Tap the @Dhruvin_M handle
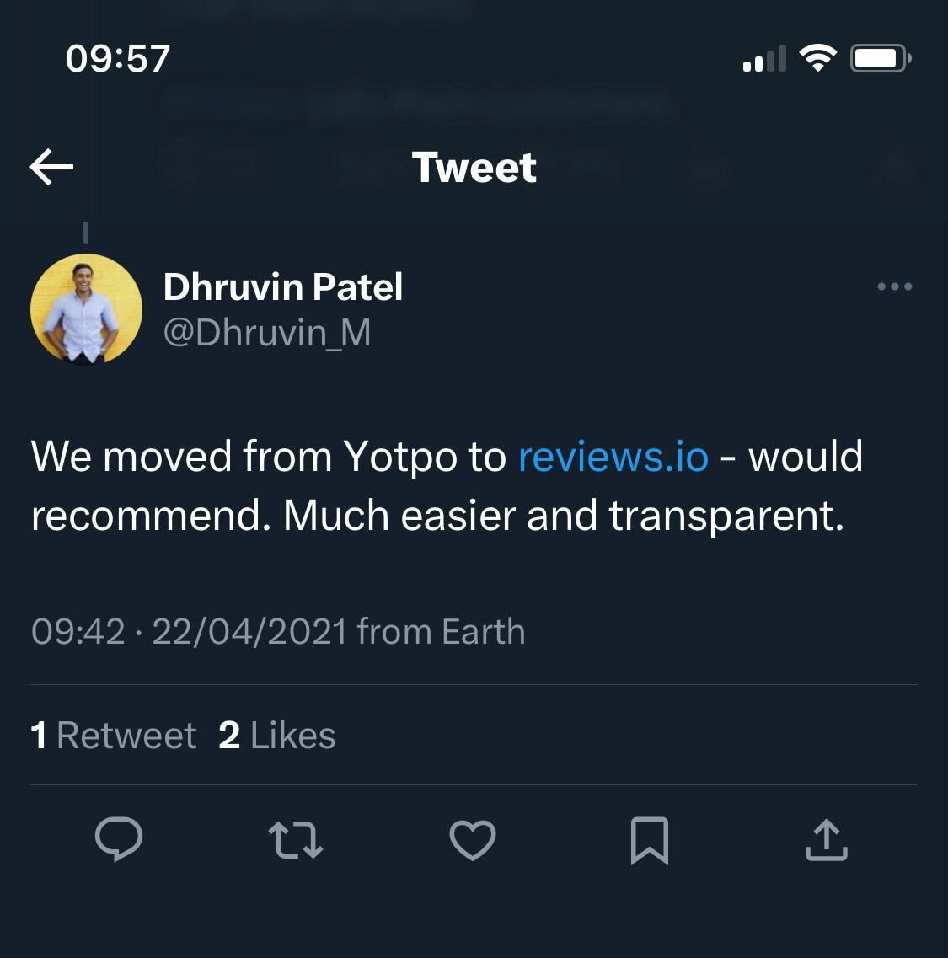Image resolution: width=948 pixels, height=958 pixels. 266,333
